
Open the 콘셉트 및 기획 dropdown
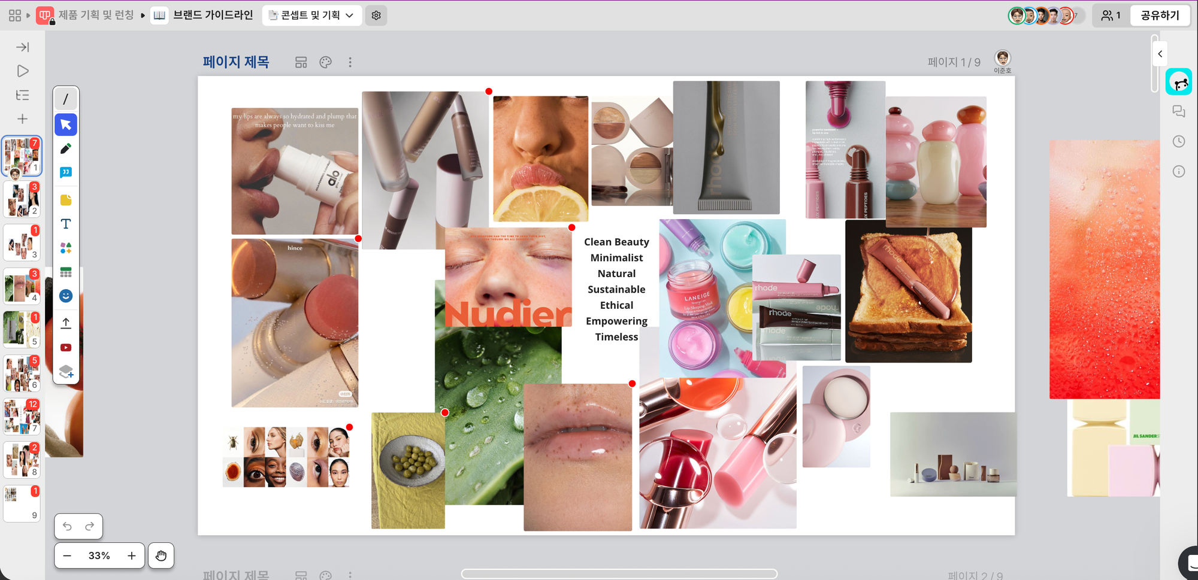click(x=311, y=16)
